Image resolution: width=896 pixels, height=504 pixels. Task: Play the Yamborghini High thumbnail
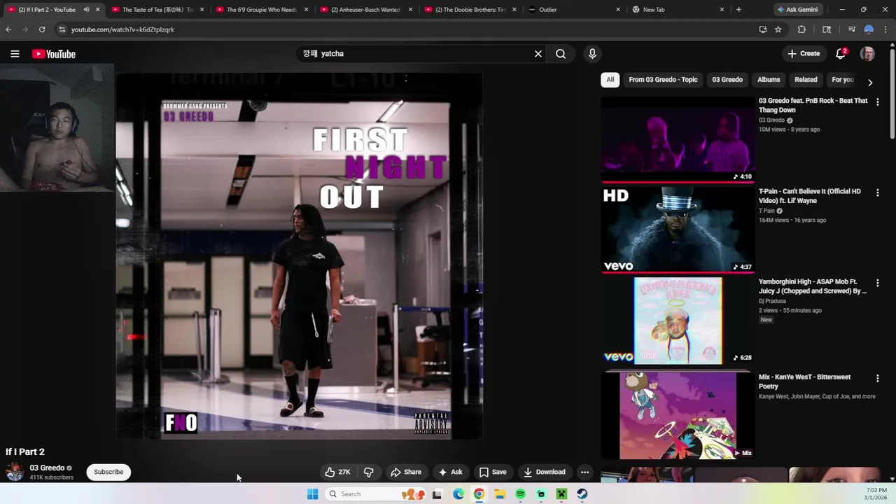tap(678, 321)
